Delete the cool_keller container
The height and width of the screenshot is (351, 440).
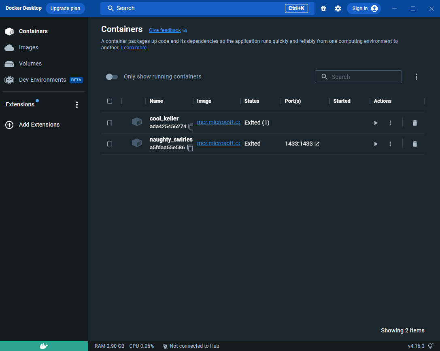(x=415, y=123)
